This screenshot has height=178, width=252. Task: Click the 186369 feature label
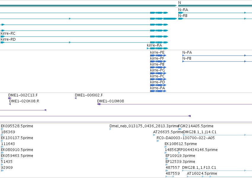8,132
